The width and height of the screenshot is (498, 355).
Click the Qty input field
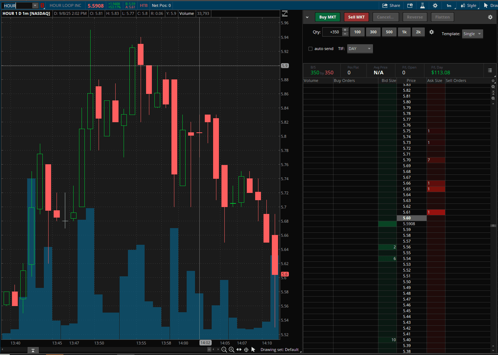[x=332, y=32]
